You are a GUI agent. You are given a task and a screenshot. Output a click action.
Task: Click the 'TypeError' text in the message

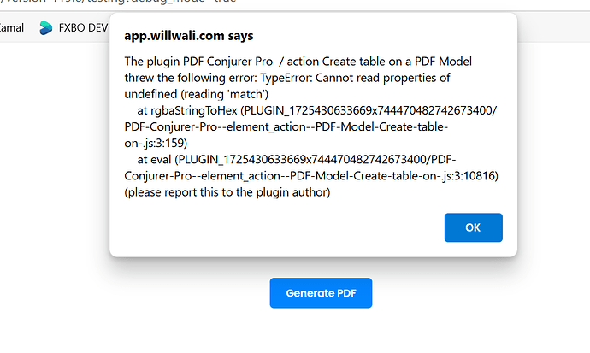[285, 78]
